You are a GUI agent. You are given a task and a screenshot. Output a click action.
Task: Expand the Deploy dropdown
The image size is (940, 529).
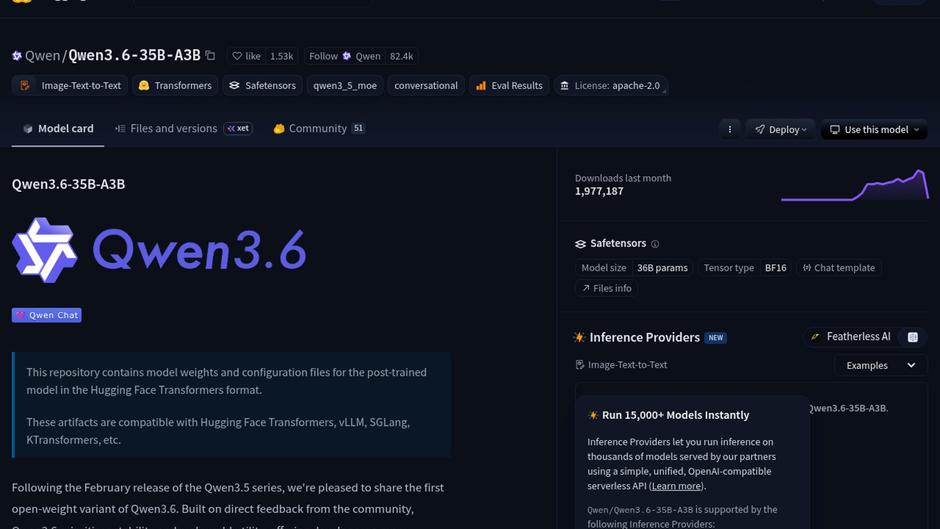click(780, 129)
